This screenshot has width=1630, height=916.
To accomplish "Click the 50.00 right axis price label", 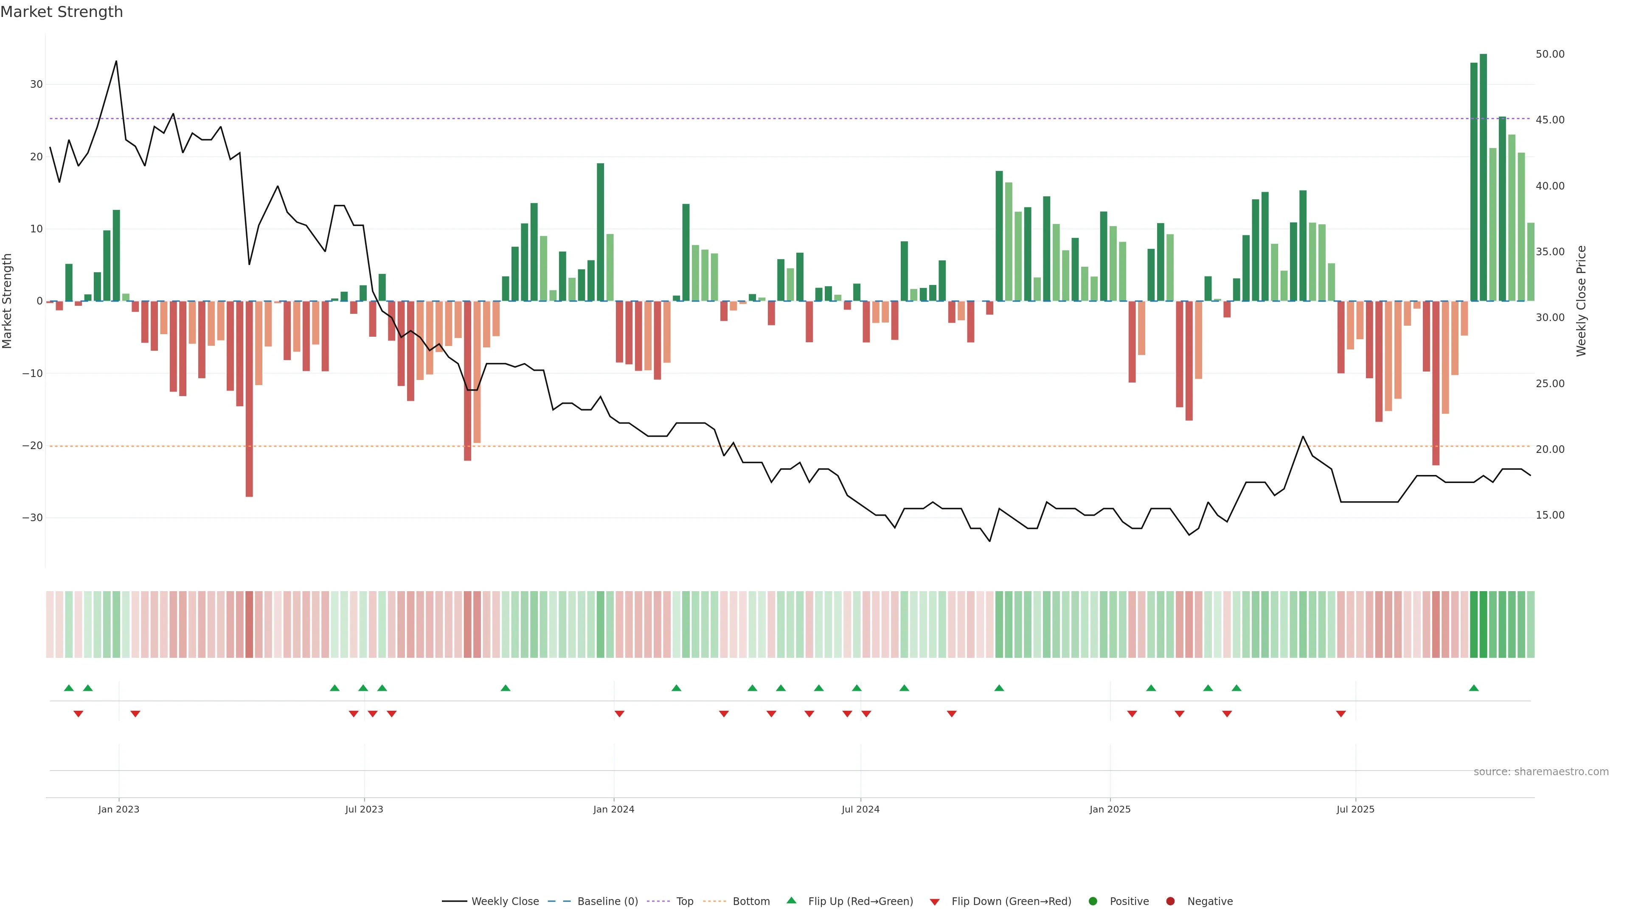I will [1550, 54].
